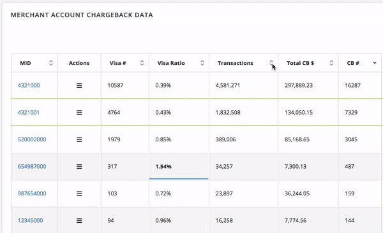Screen dimensions: 383x233
Task: Open actions menu for MID 4321000
Action: (79, 85)
